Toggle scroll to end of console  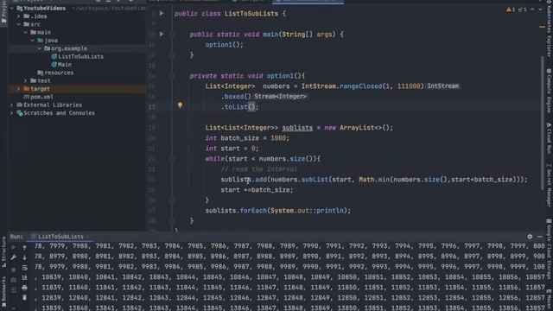24,278
